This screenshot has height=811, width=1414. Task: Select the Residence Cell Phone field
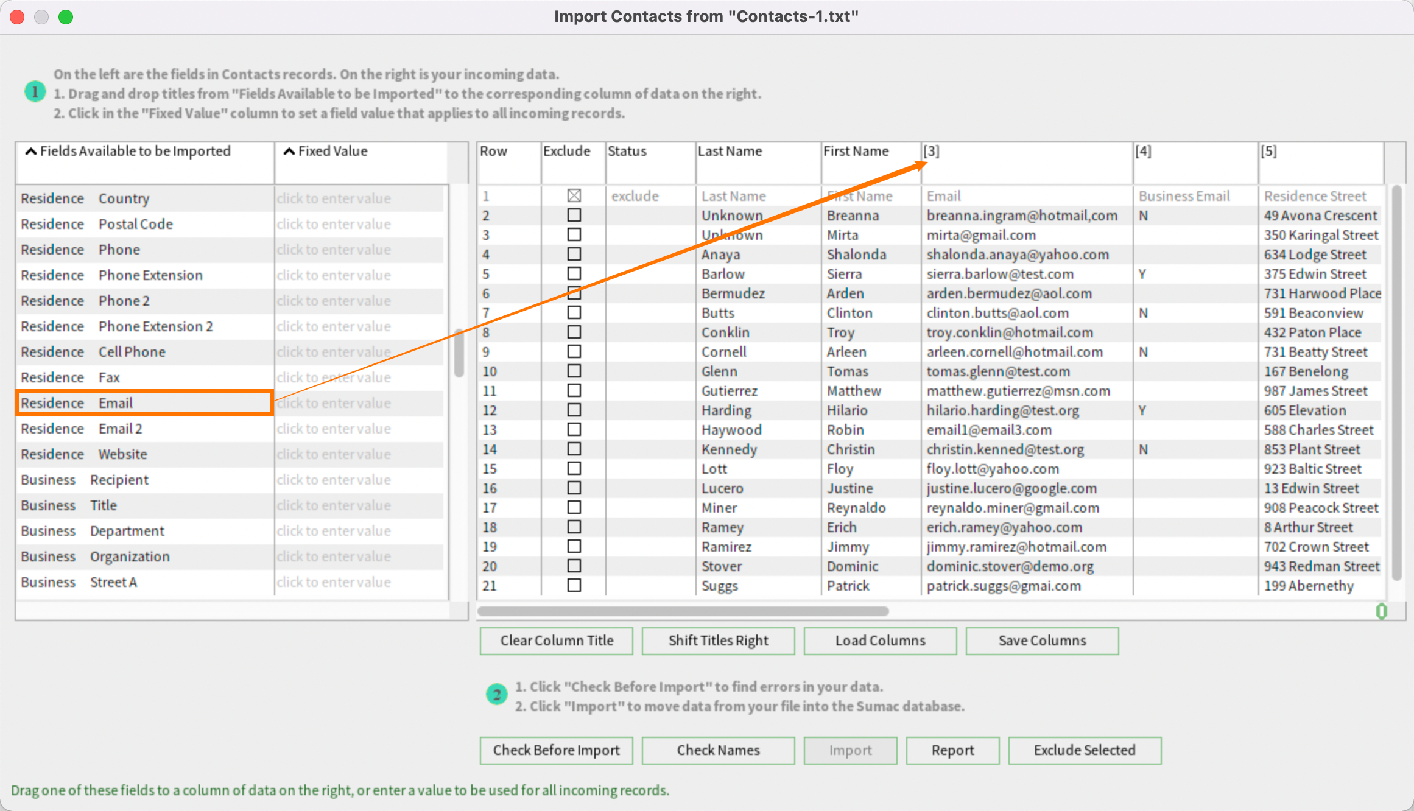[145, 352]
